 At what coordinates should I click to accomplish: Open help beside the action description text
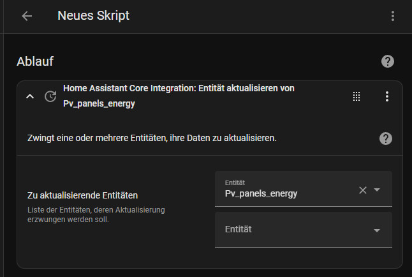click(385, 138)
